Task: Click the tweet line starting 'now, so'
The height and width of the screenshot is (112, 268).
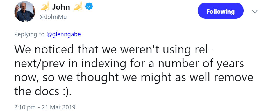Action: tap(134, 77)
